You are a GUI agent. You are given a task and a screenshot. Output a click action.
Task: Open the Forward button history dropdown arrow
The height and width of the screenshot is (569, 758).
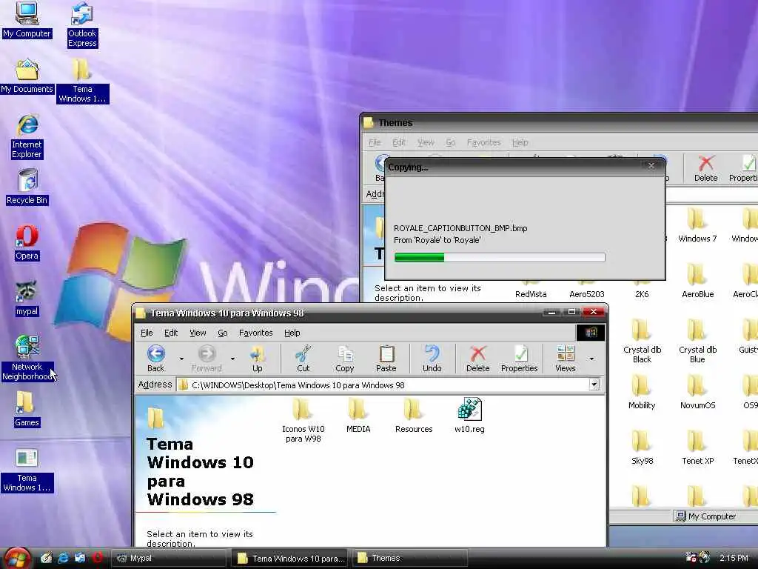[232, 359]
